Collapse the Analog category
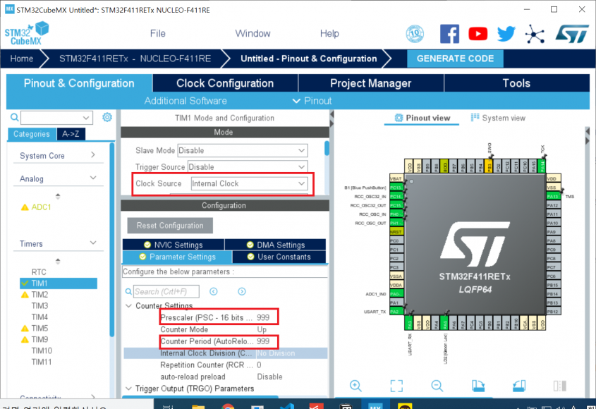This screenshot has width=596, height=409. (x=58, y=178)
